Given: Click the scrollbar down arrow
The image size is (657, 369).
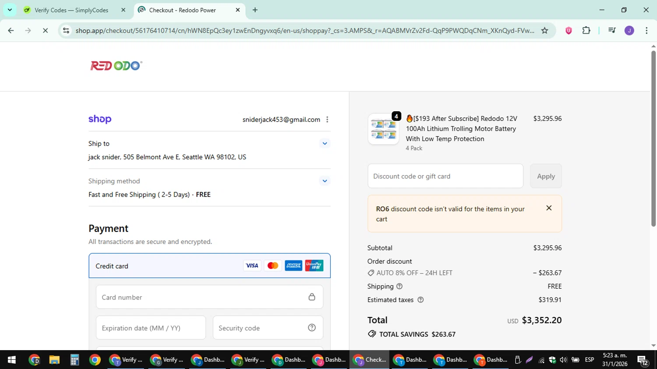Looking at the screenshot, I should pyautogui.click(x=653, y=346).
